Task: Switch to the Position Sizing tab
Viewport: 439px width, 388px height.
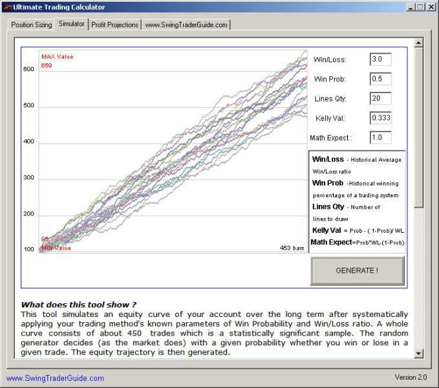Action: (x=31, y=25)
